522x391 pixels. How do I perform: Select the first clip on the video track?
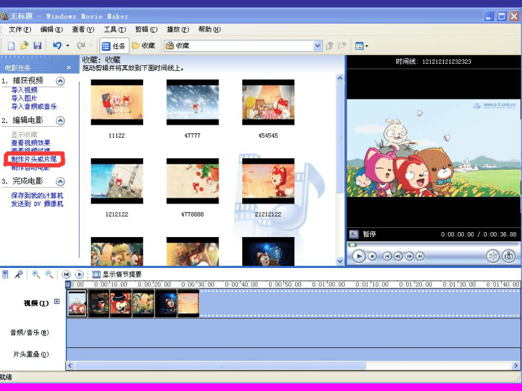pos(77,303)
